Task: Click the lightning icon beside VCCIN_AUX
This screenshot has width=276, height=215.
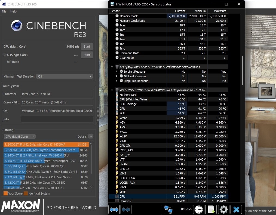Action: click(117, 183)
